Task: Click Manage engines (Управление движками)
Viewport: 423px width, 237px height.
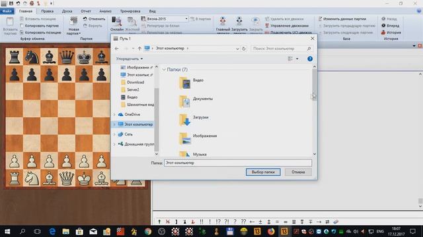Action: (286, 26)
